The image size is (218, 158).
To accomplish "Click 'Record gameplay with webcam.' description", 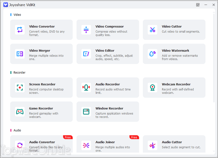I will 44,115.
